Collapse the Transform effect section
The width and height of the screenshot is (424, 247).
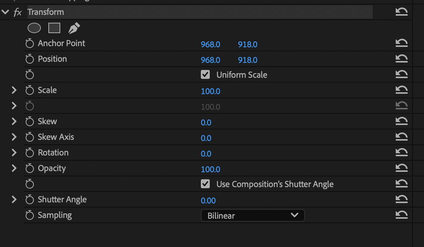[x=5, y=12]
